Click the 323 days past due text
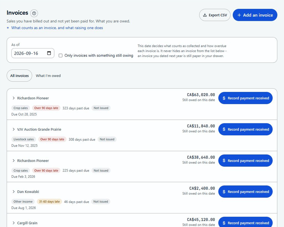This screenshot has height=227, width=284. coord(76,108)
